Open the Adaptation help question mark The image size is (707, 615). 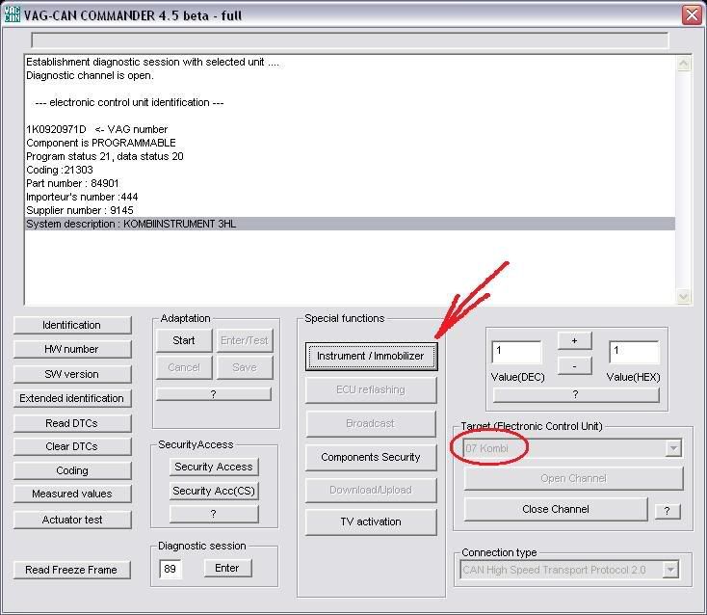[214, 394]
